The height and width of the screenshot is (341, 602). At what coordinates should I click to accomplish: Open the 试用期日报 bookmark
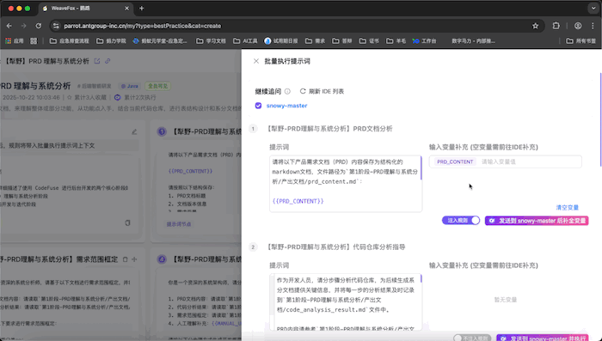pyautogui.click(x=281, y=40)
